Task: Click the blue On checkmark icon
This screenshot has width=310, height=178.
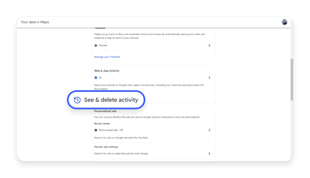Action: coord(96,77)
